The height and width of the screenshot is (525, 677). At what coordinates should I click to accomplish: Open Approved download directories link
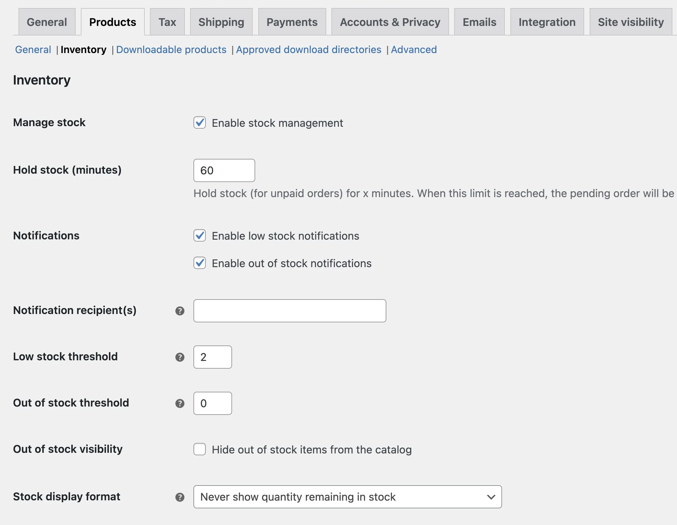coord(309,50)
